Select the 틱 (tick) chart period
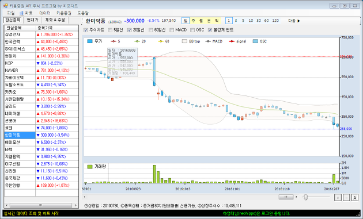 pyautogui.click(x=217, y=21)
